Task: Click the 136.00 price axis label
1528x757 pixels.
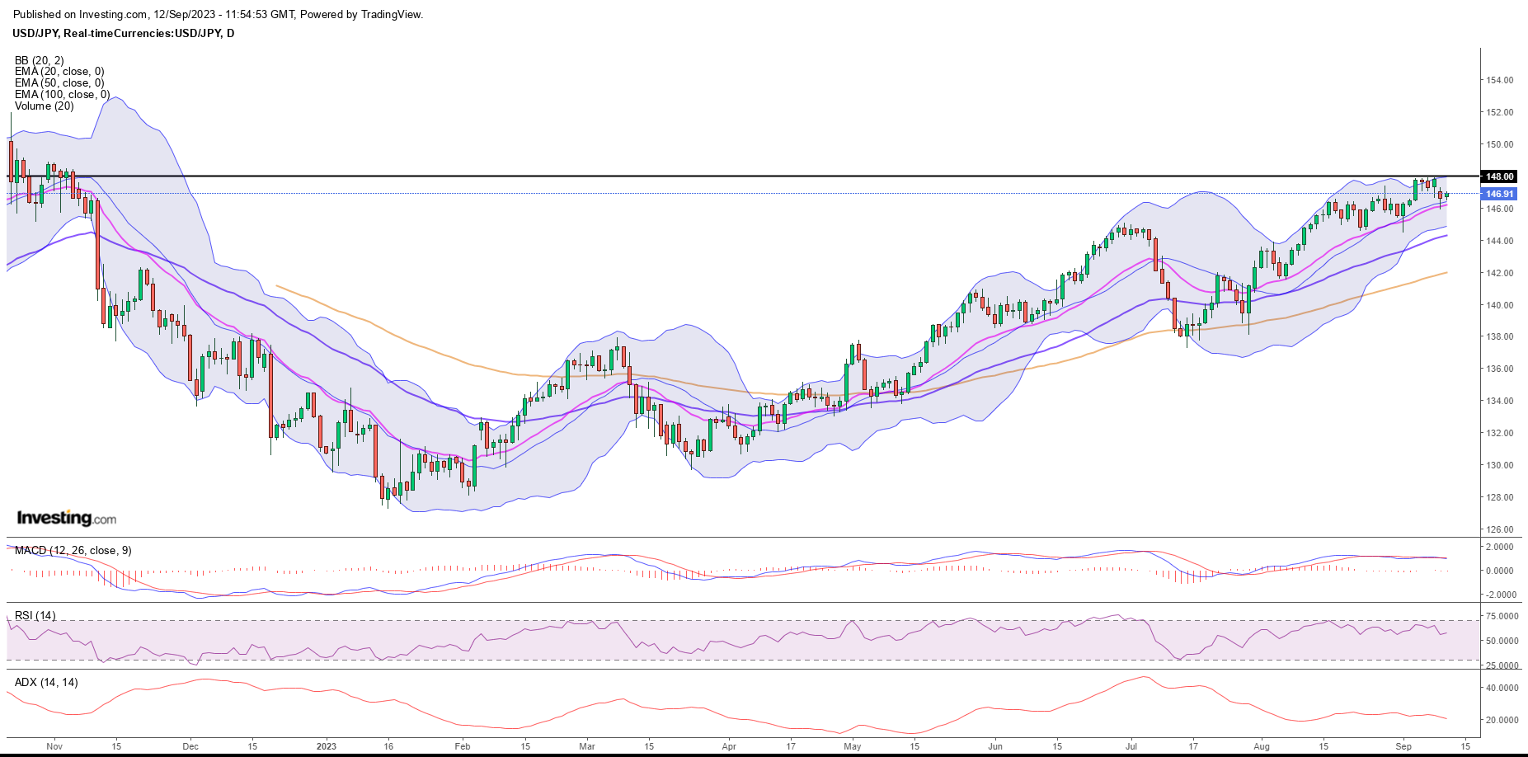Action: [x=1500, y=369]
